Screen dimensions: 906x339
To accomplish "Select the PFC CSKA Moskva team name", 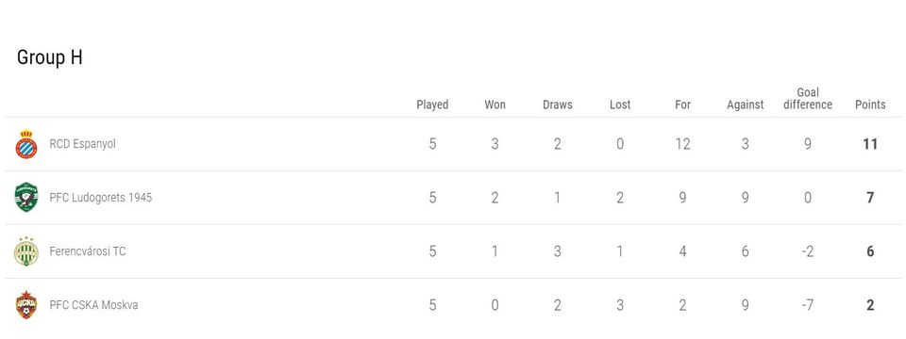I will (x=93, y=304).
